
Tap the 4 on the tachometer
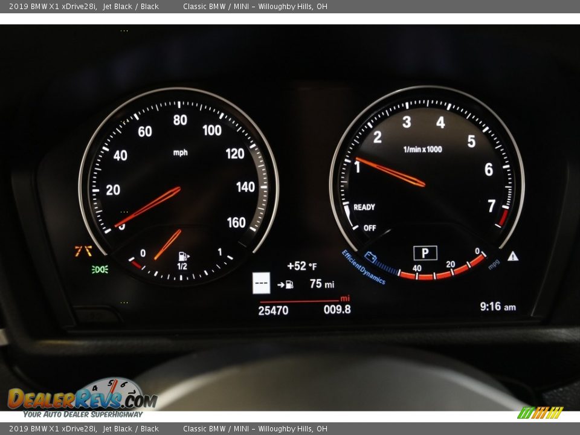pos(440,123)
